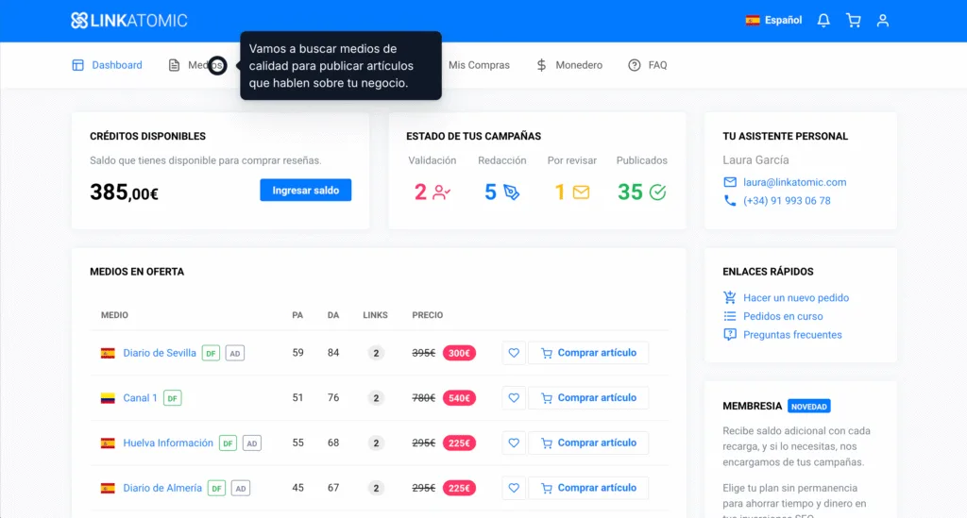Screen dimensions: 967x518
Task: Open the Monedero section
Action: (569, 65)
